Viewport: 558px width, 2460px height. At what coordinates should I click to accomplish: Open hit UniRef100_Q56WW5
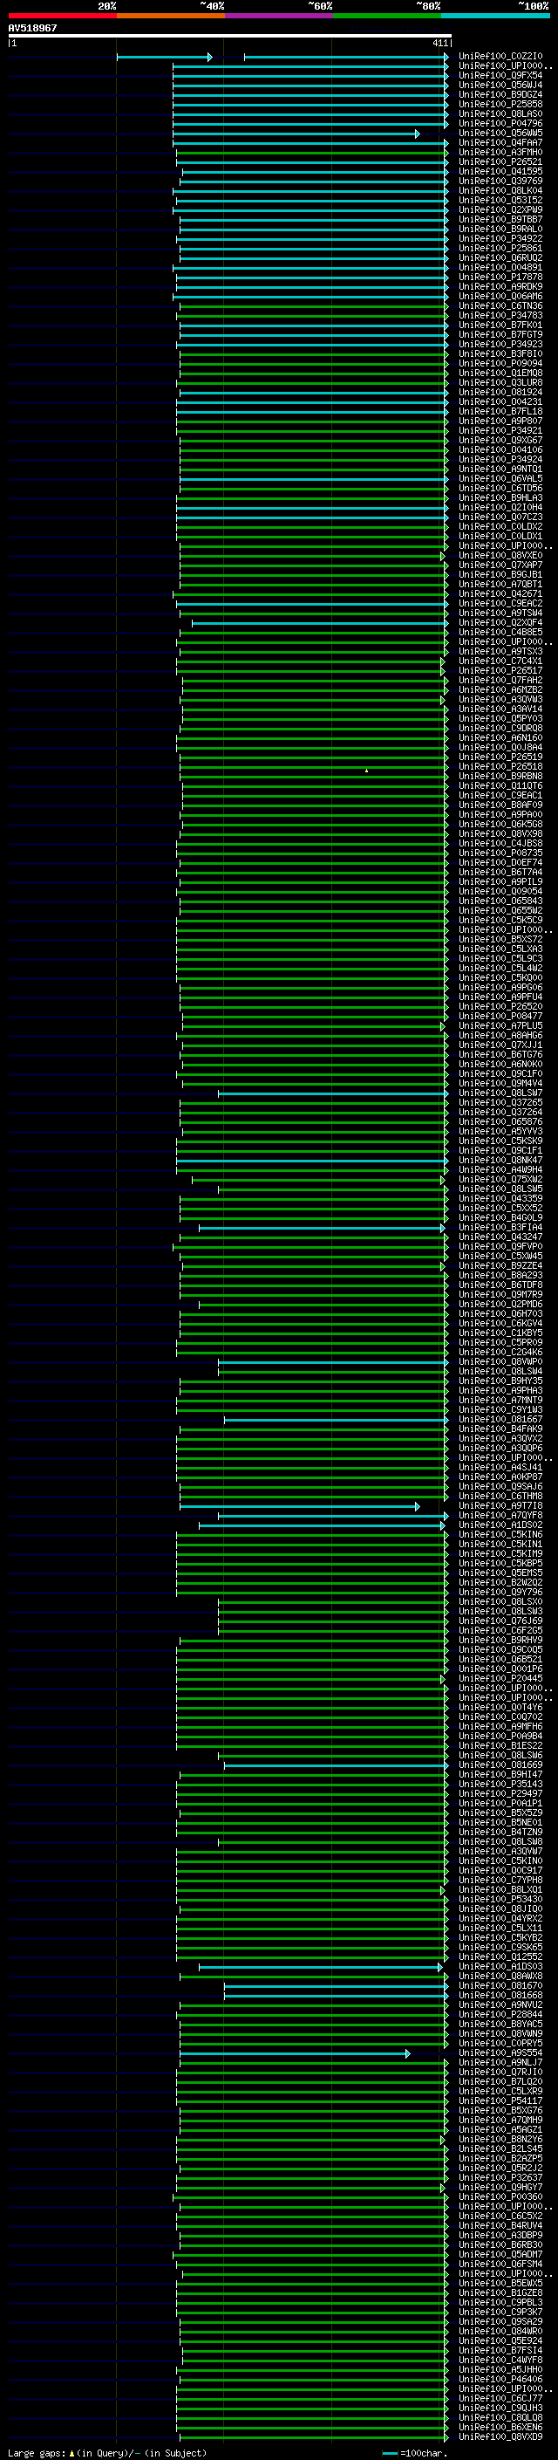click(500, 133)
